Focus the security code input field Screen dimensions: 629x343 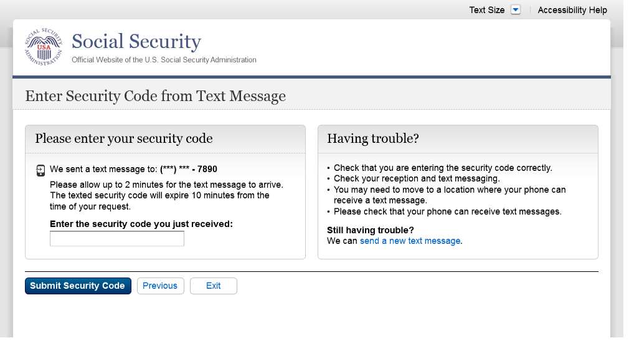(117, 239)
